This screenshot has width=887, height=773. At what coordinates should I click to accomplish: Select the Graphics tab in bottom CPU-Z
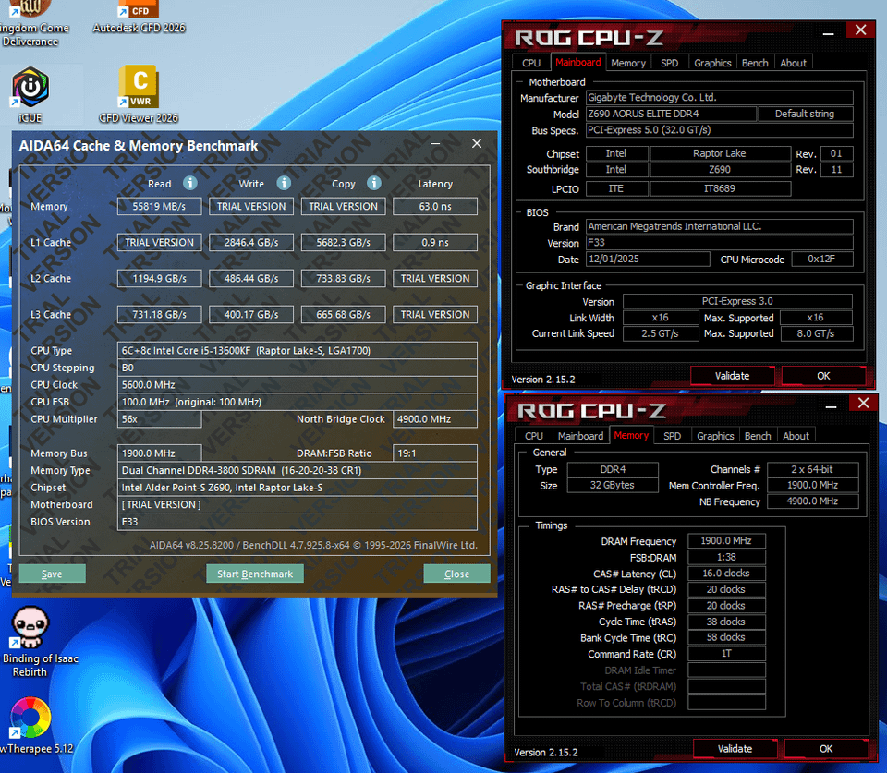point(715,436)
